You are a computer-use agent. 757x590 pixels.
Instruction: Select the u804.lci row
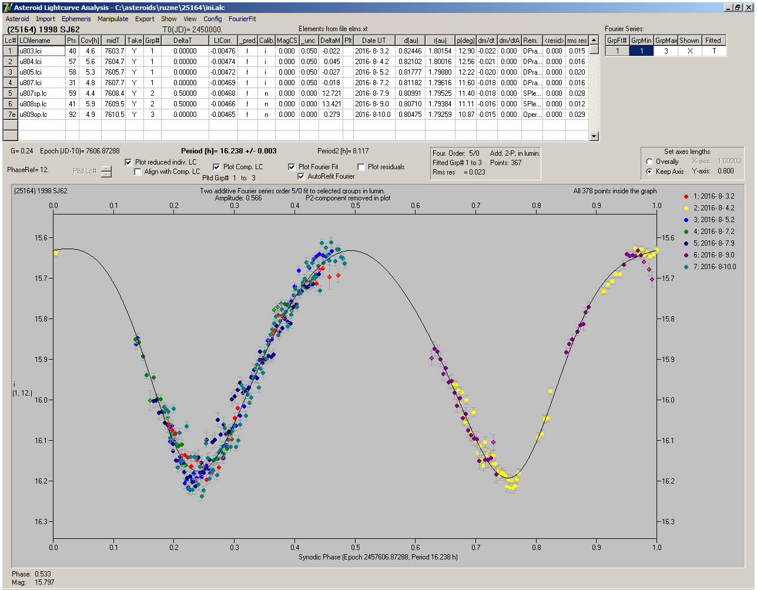pyautogui.click(x=296, y=62)
